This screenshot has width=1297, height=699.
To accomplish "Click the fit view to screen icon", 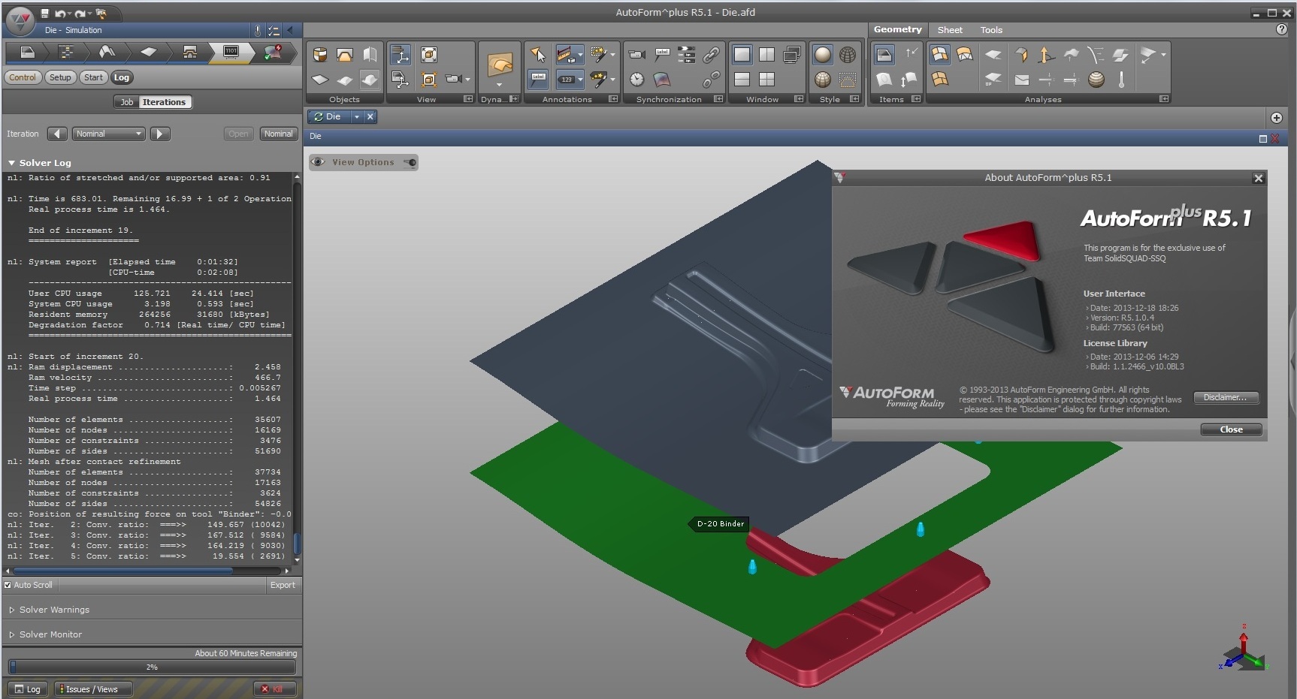I will point(429,54).
